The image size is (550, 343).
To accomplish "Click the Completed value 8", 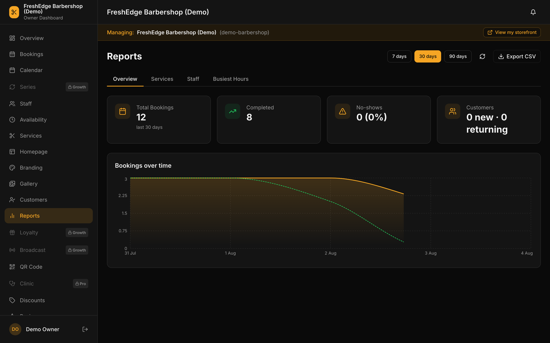I will 249,117.
